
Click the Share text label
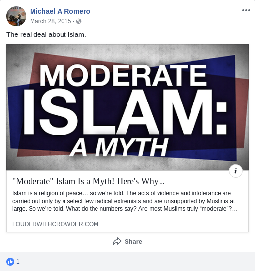(x=133, y=241)
